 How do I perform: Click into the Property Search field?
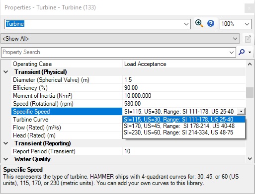coord(115,52)
